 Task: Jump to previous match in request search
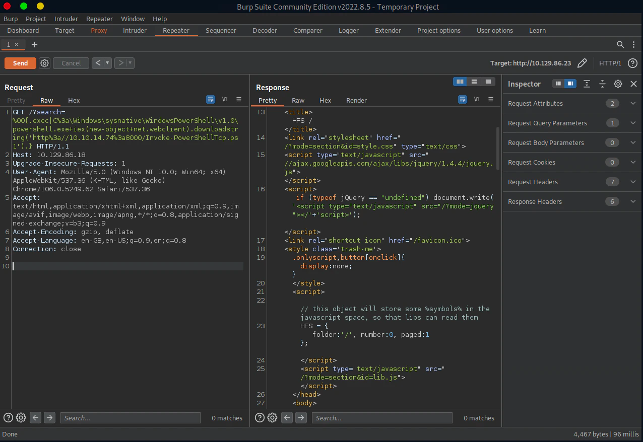pos(35,417)
